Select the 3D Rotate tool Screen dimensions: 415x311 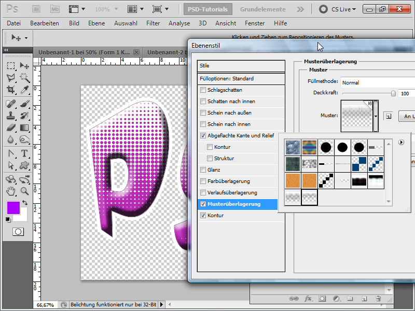tap(11, 179)
